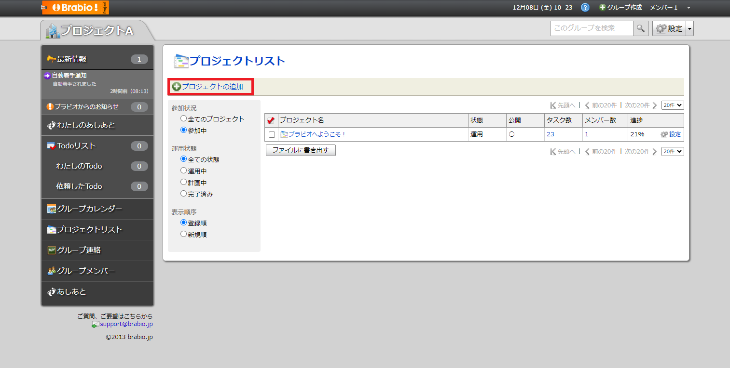Screen dimensions: 730x368
Task: Click プロジェクトの追加 link
Action: point(211,87)
